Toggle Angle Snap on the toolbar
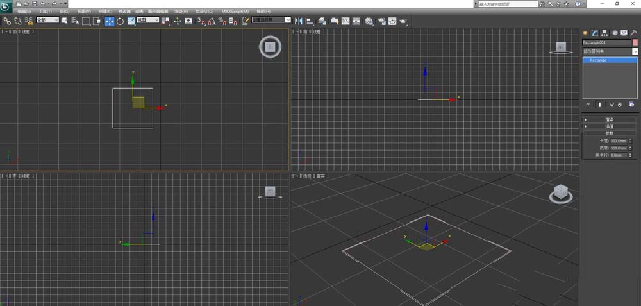 click(211, 21)
